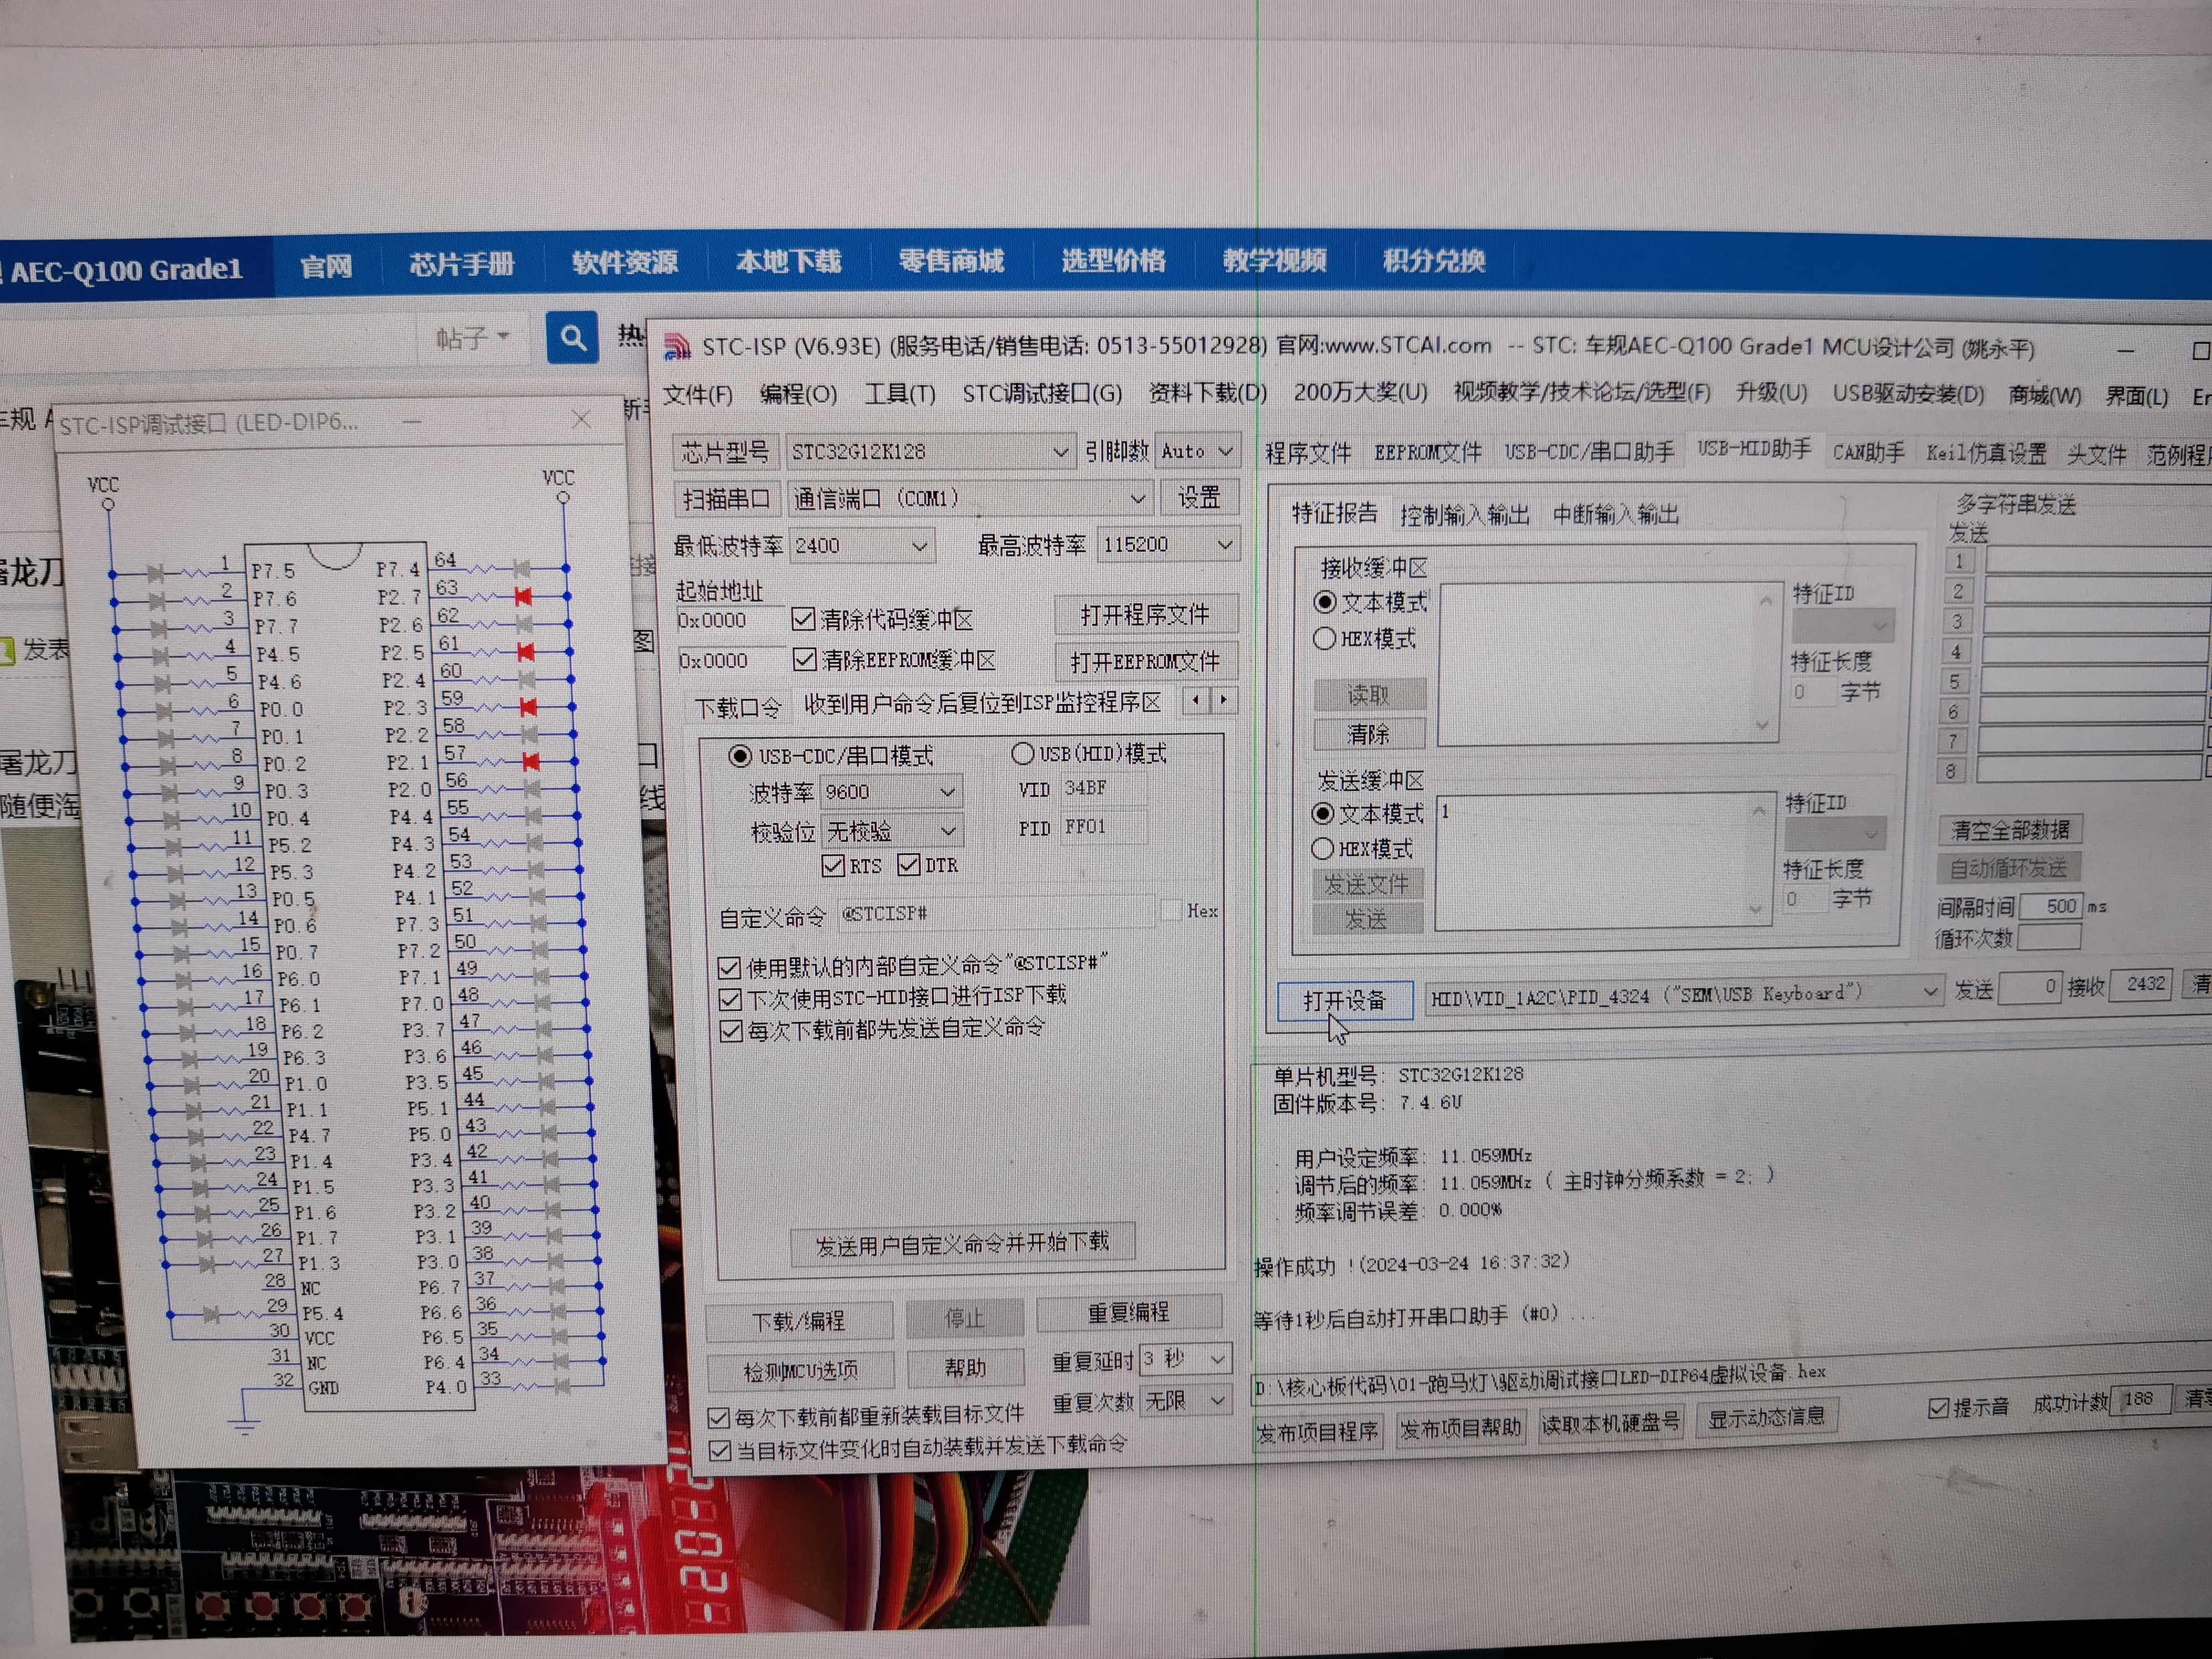Tick 清除代码缓冲区 checkbox
Screen dimensions: 2212x1659
click(803, 619)
